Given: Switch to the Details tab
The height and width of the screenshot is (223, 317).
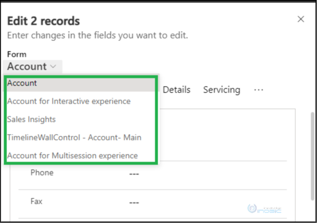Looking at the screenshot, I should click(176, 90).
